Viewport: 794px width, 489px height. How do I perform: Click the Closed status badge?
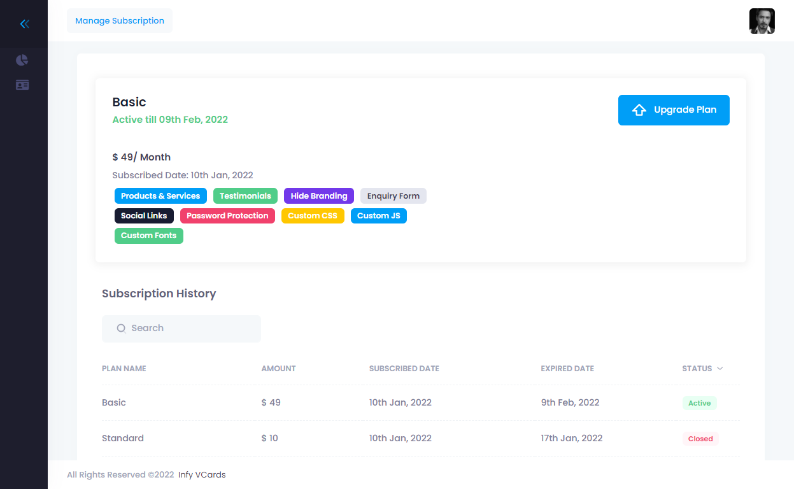pyautogui.click(x=700, y=439)
